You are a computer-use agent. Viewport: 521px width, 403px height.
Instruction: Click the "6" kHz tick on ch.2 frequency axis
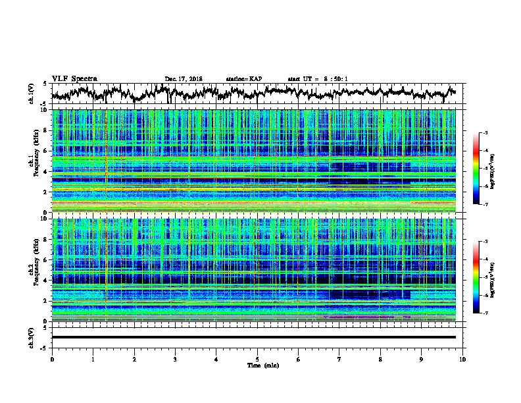[x=47, y=259]
